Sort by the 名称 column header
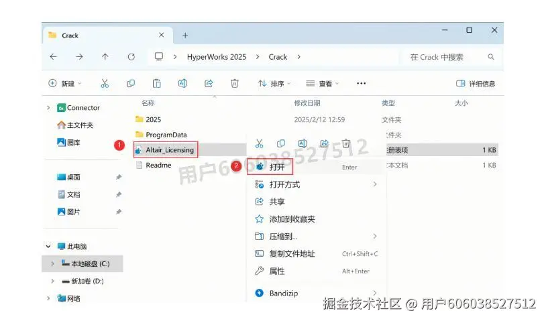Screen dimensions: 546x321 (x=148, y=103)
